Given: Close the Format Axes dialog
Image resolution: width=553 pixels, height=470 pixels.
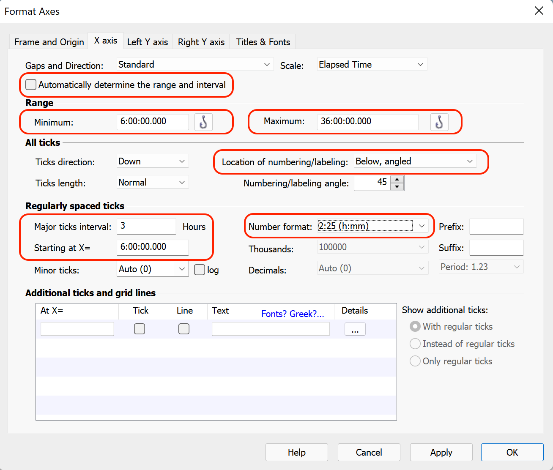Looking at the screenshot, I should [x=539, y=11].
